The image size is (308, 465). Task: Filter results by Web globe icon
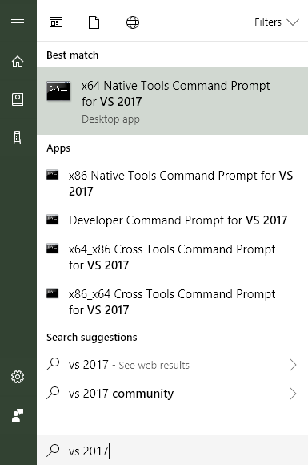(x=133, y=22)
